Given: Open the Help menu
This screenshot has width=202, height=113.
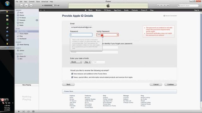Looking at the screenshot, I should 51,2.
